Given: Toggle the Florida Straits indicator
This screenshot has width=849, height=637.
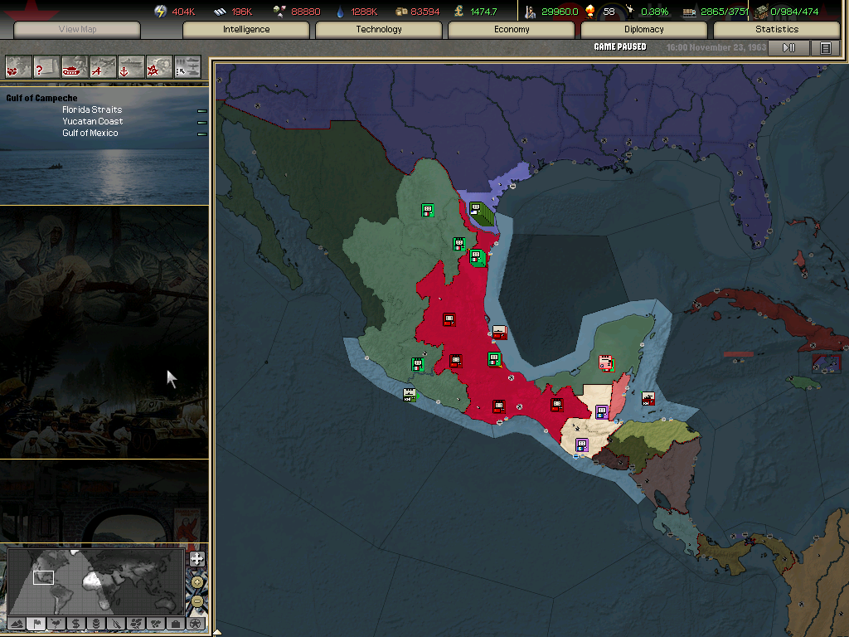Looking at the screenshot, I should click(x=201, y=110).
